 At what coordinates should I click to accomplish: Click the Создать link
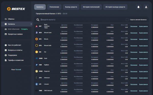[24, 29]
